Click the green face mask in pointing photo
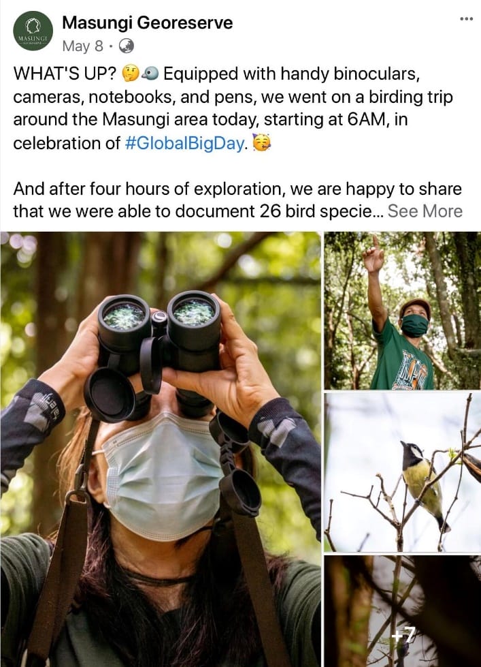The width and height of the screenshot is (481, 667). click(414, 326)
